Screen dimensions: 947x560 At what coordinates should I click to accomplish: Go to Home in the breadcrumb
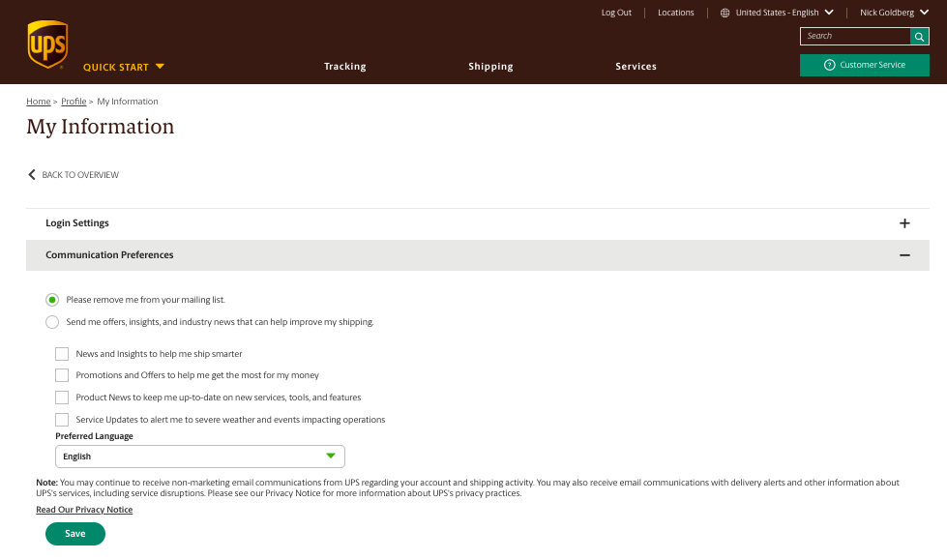[39, 102]
